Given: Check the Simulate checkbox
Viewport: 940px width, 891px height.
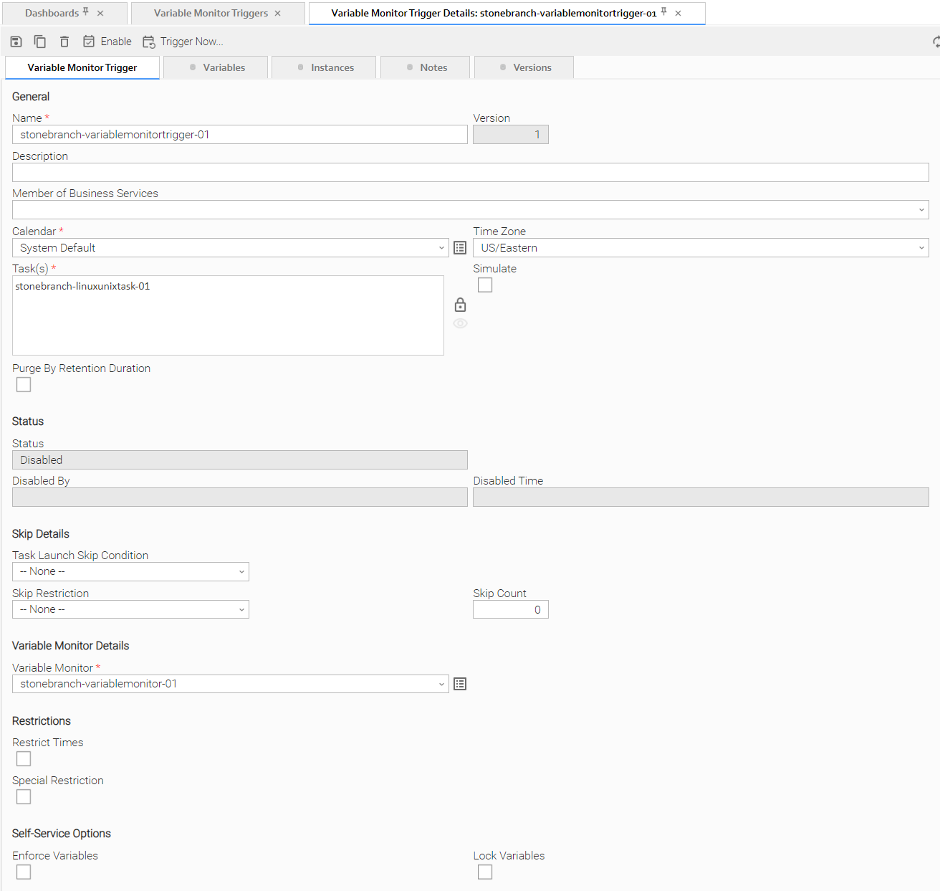Looking at the screenshot, I should (x=485, y=285).
